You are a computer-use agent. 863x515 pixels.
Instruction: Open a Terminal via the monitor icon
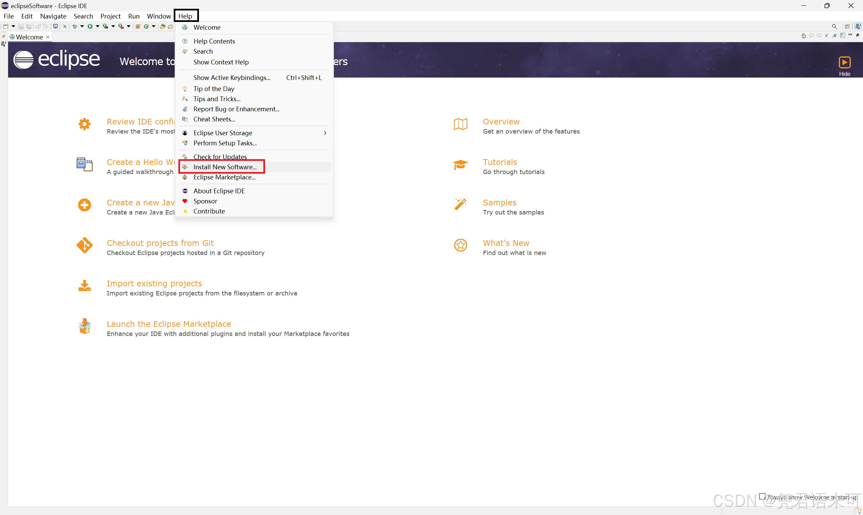56,26
